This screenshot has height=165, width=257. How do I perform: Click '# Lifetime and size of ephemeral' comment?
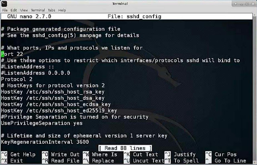coord(84,136)
